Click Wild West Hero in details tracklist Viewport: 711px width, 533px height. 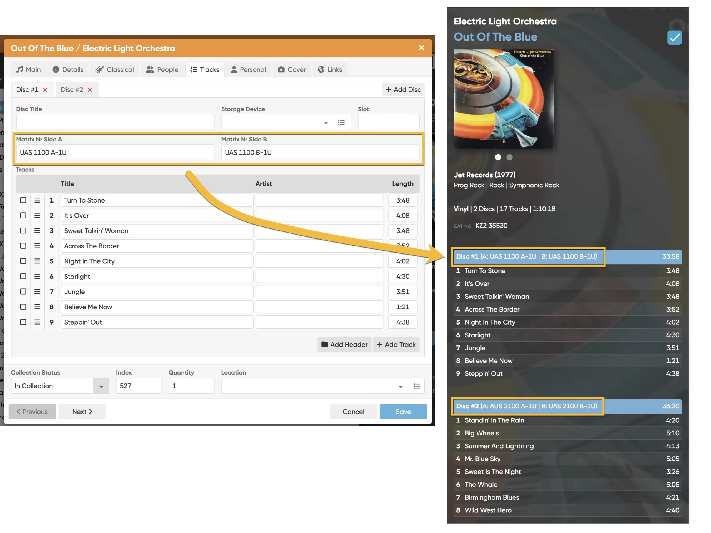coord(567,510)
